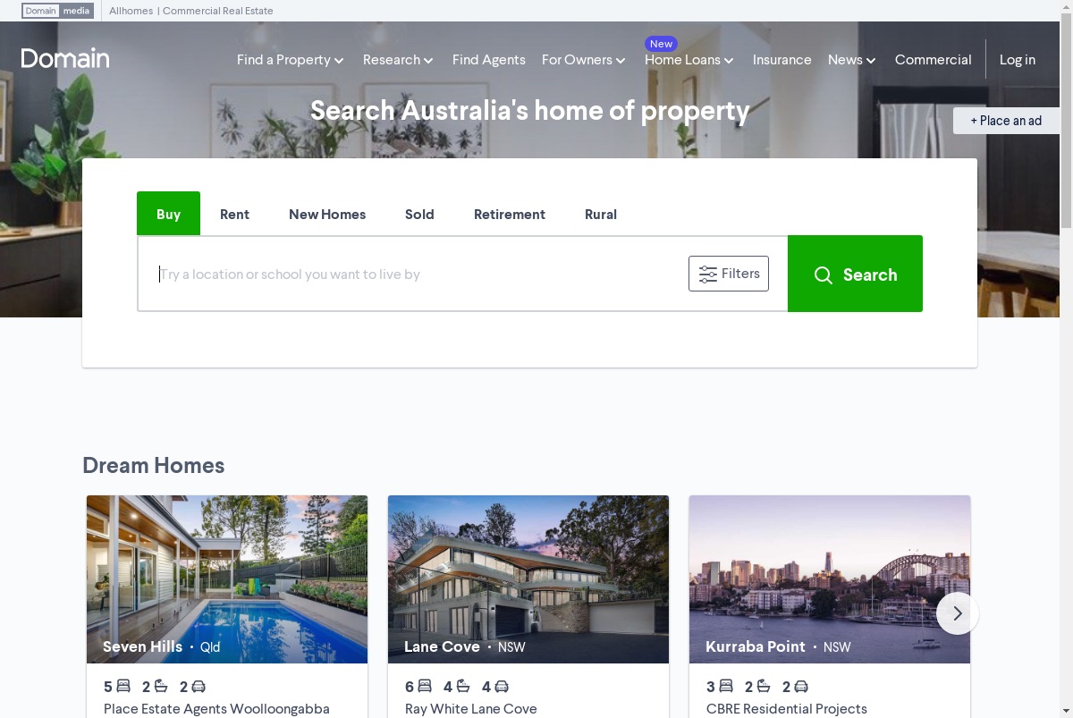Click the Place an ad button

click(1006, 121)
